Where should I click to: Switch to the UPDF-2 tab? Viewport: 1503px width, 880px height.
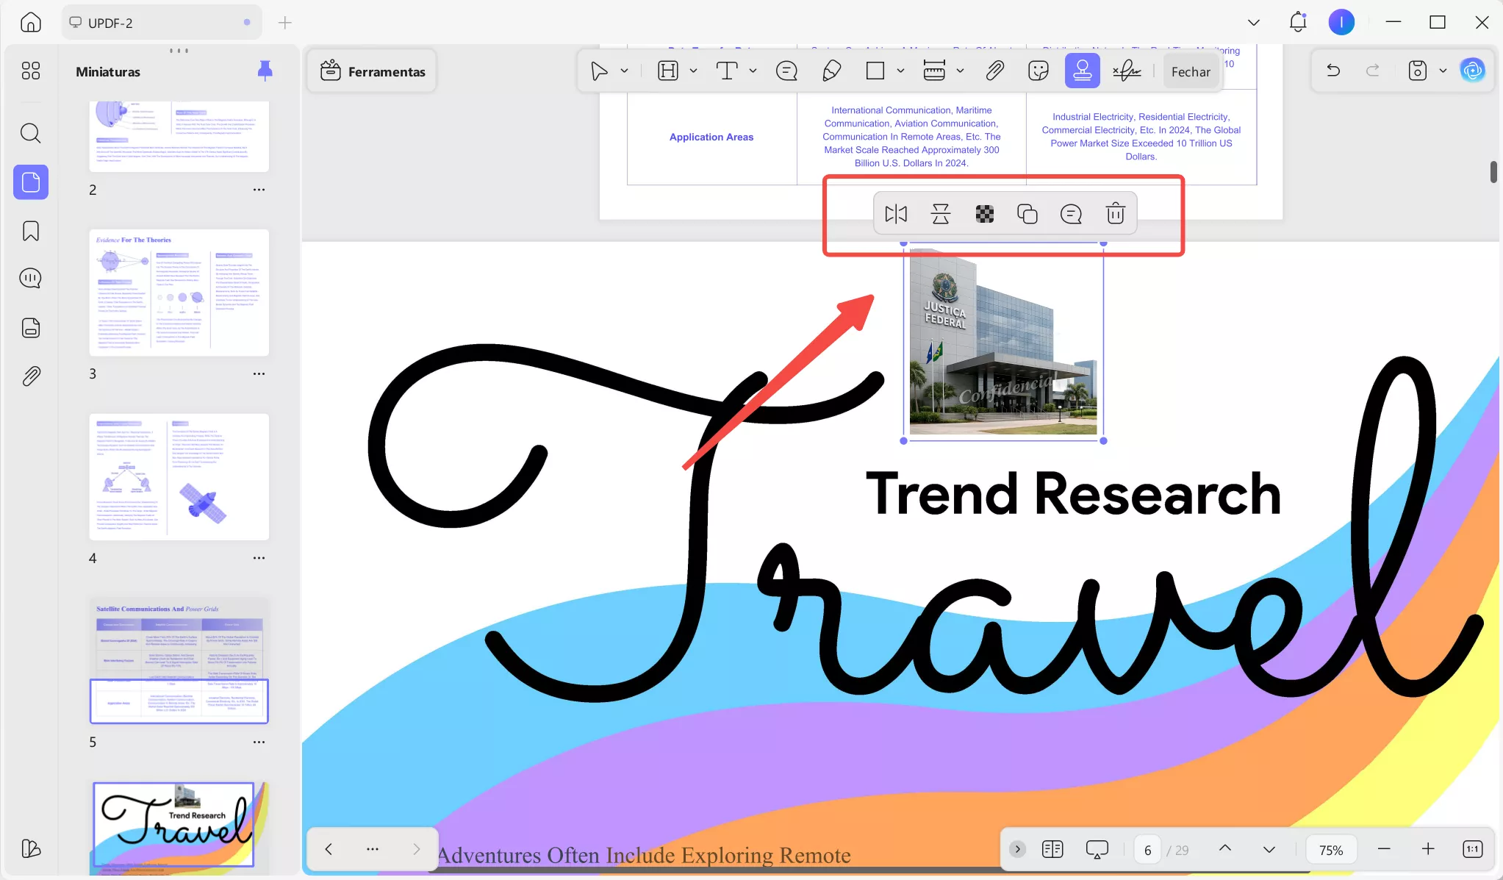pyautogui.click(x=110, y=23)
